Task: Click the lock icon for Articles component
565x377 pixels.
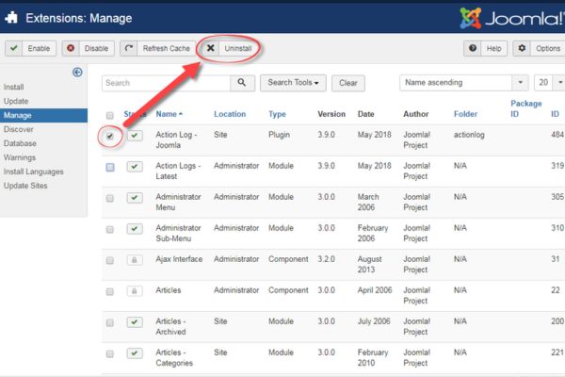Action: (135, 291)
